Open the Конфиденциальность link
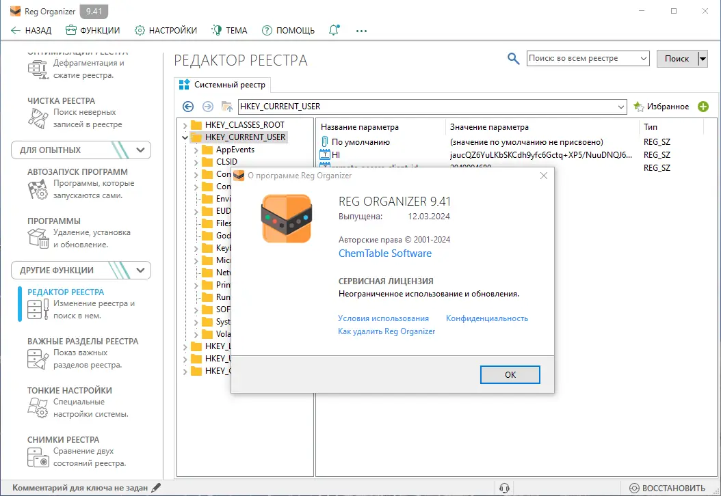This screenshot has width=721, height=496. 487,318
